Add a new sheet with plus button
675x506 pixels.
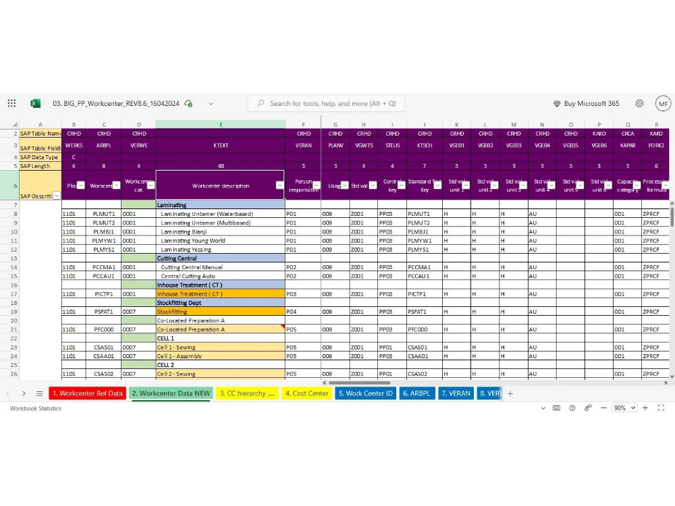510,393
